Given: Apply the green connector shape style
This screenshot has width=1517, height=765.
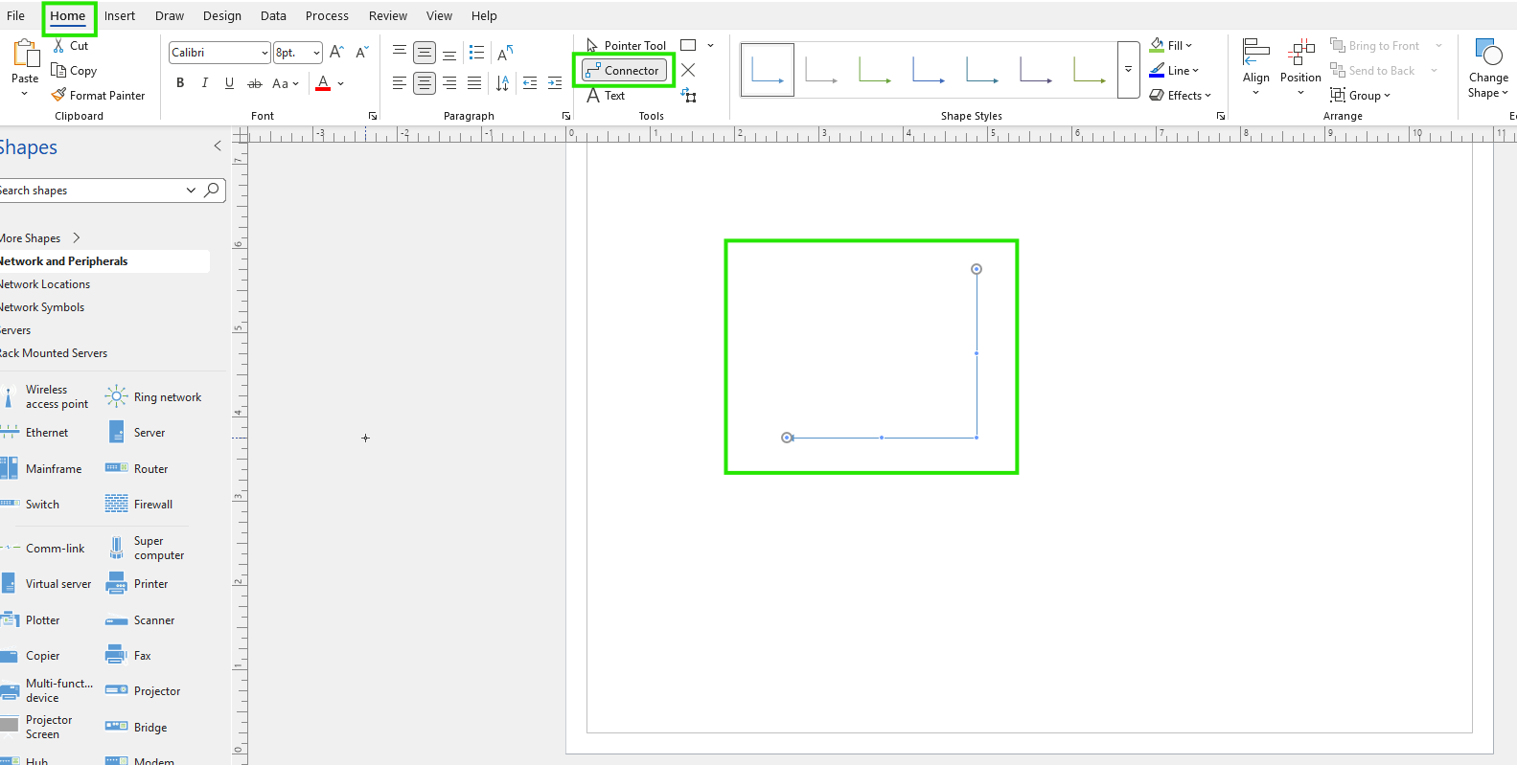Looking at the screenshot, I should [x=875, y=70].
